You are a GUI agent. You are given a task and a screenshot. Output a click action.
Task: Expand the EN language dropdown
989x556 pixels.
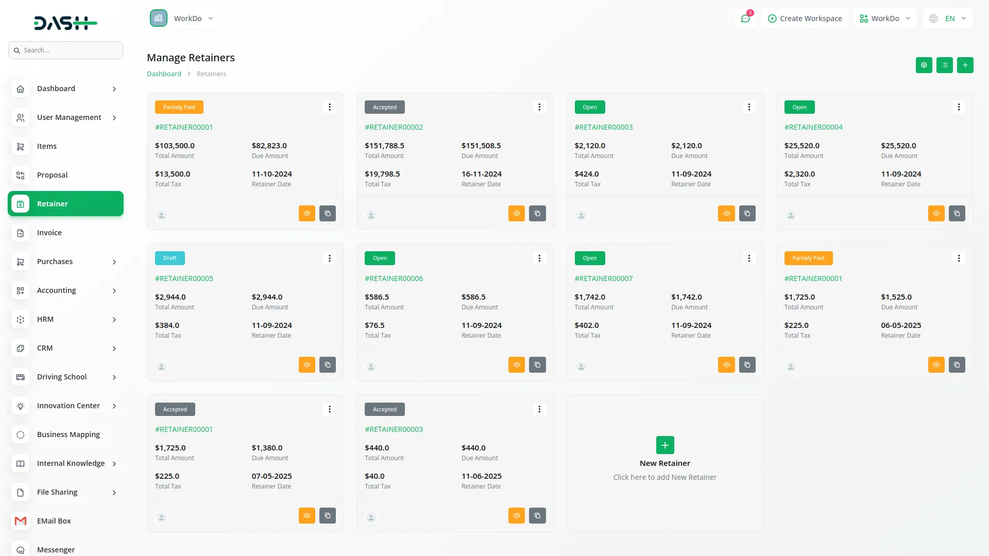pos(948,19)
